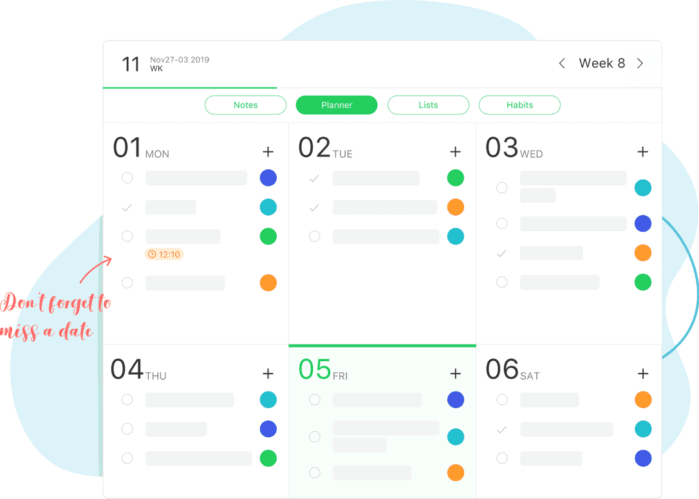Uncheck Tuesday's first completed task
Screen dimensions: 699x499
(314, 178)
